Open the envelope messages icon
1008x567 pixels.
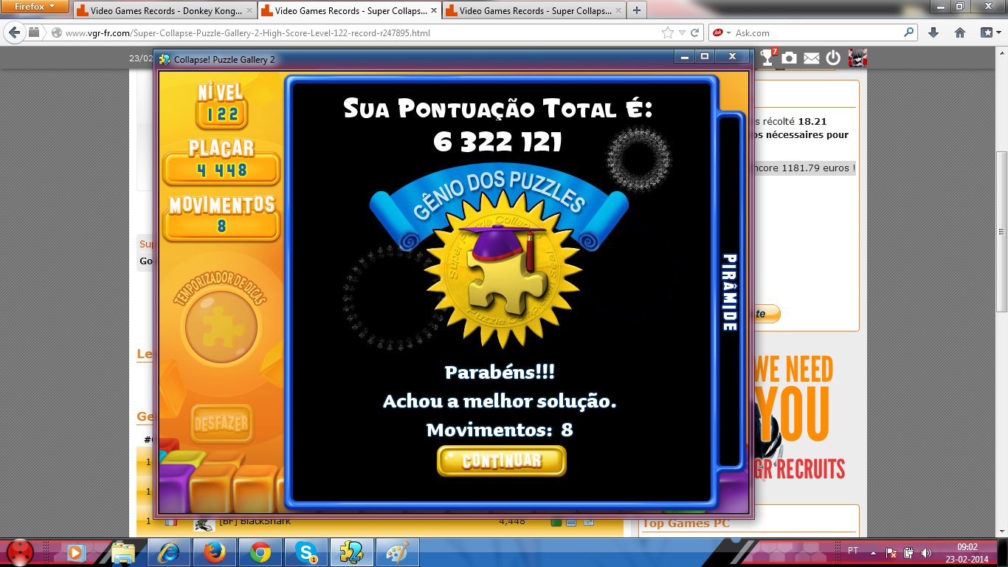tap(812, 58)
